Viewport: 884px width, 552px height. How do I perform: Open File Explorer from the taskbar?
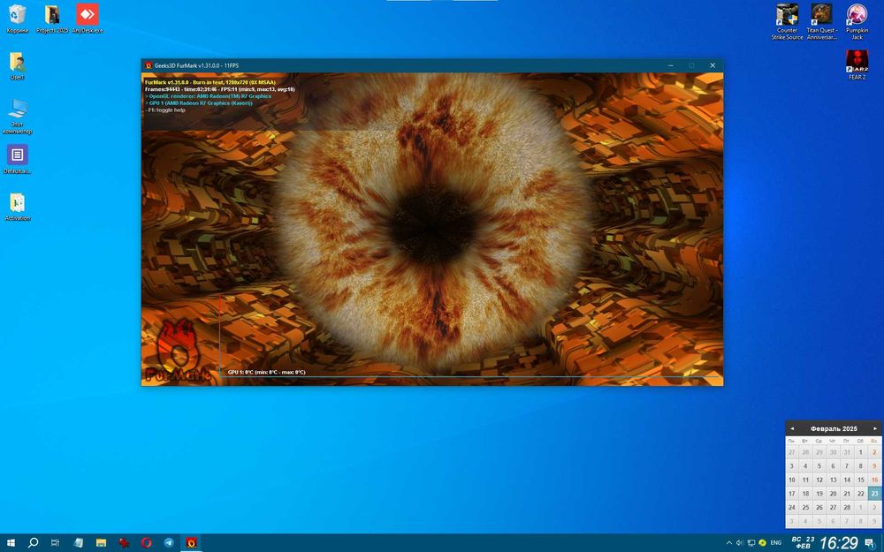coord(101,542)
